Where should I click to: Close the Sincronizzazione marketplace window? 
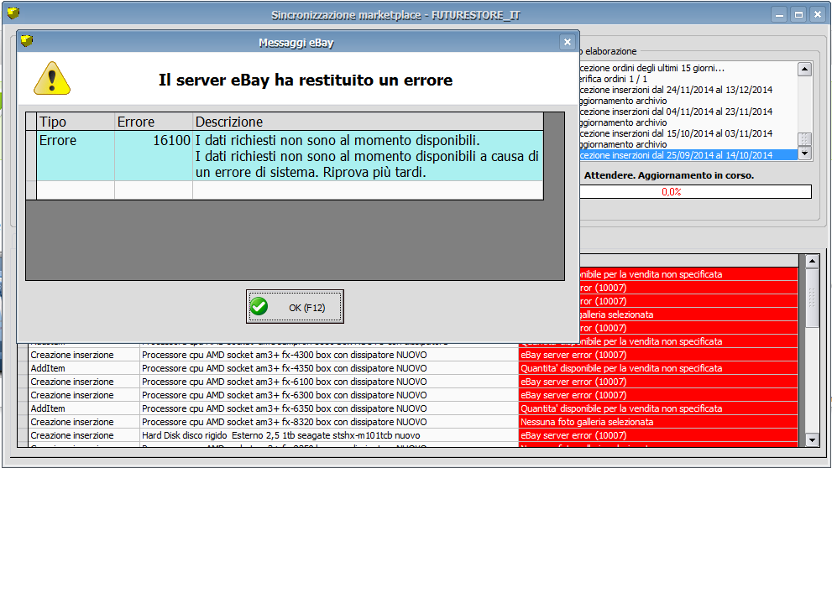click(818, 15)
